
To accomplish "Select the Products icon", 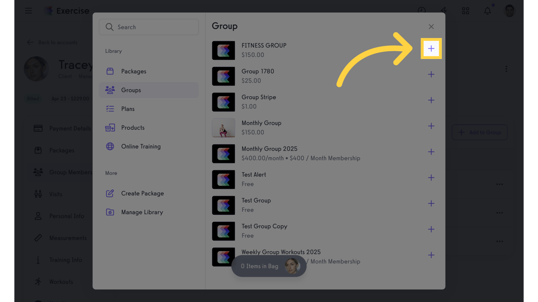I will [x=110, y=127].
